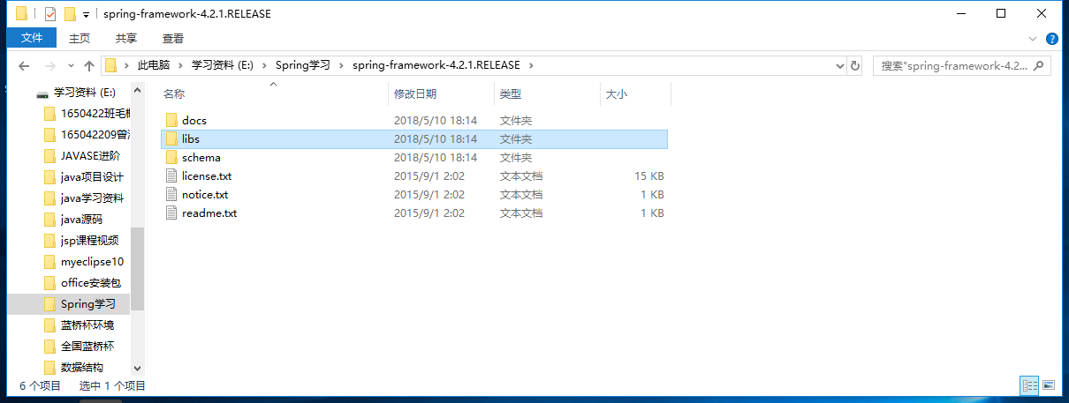Switch to the 主页 ribbon tab
Viewport: 1069px width, 403px height.
pyautogui.click(x=80, y=38)
